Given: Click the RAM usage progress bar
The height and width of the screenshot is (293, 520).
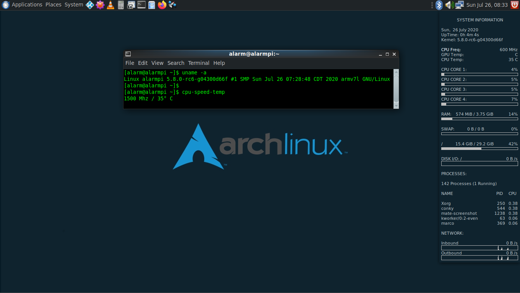Looking at the screenshot, I should pyautogui.click(x=479, y=119).
